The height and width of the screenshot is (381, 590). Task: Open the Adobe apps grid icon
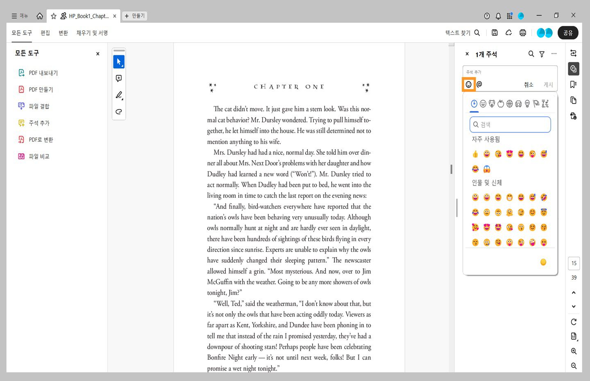510,16
